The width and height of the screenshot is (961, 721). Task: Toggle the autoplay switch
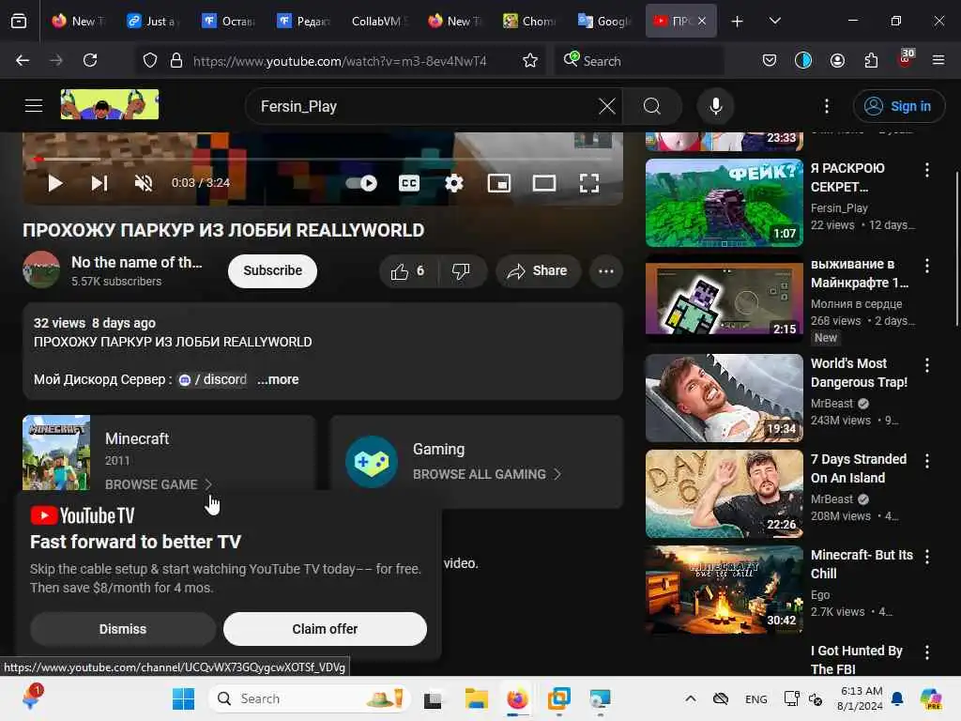click(361, 183)
